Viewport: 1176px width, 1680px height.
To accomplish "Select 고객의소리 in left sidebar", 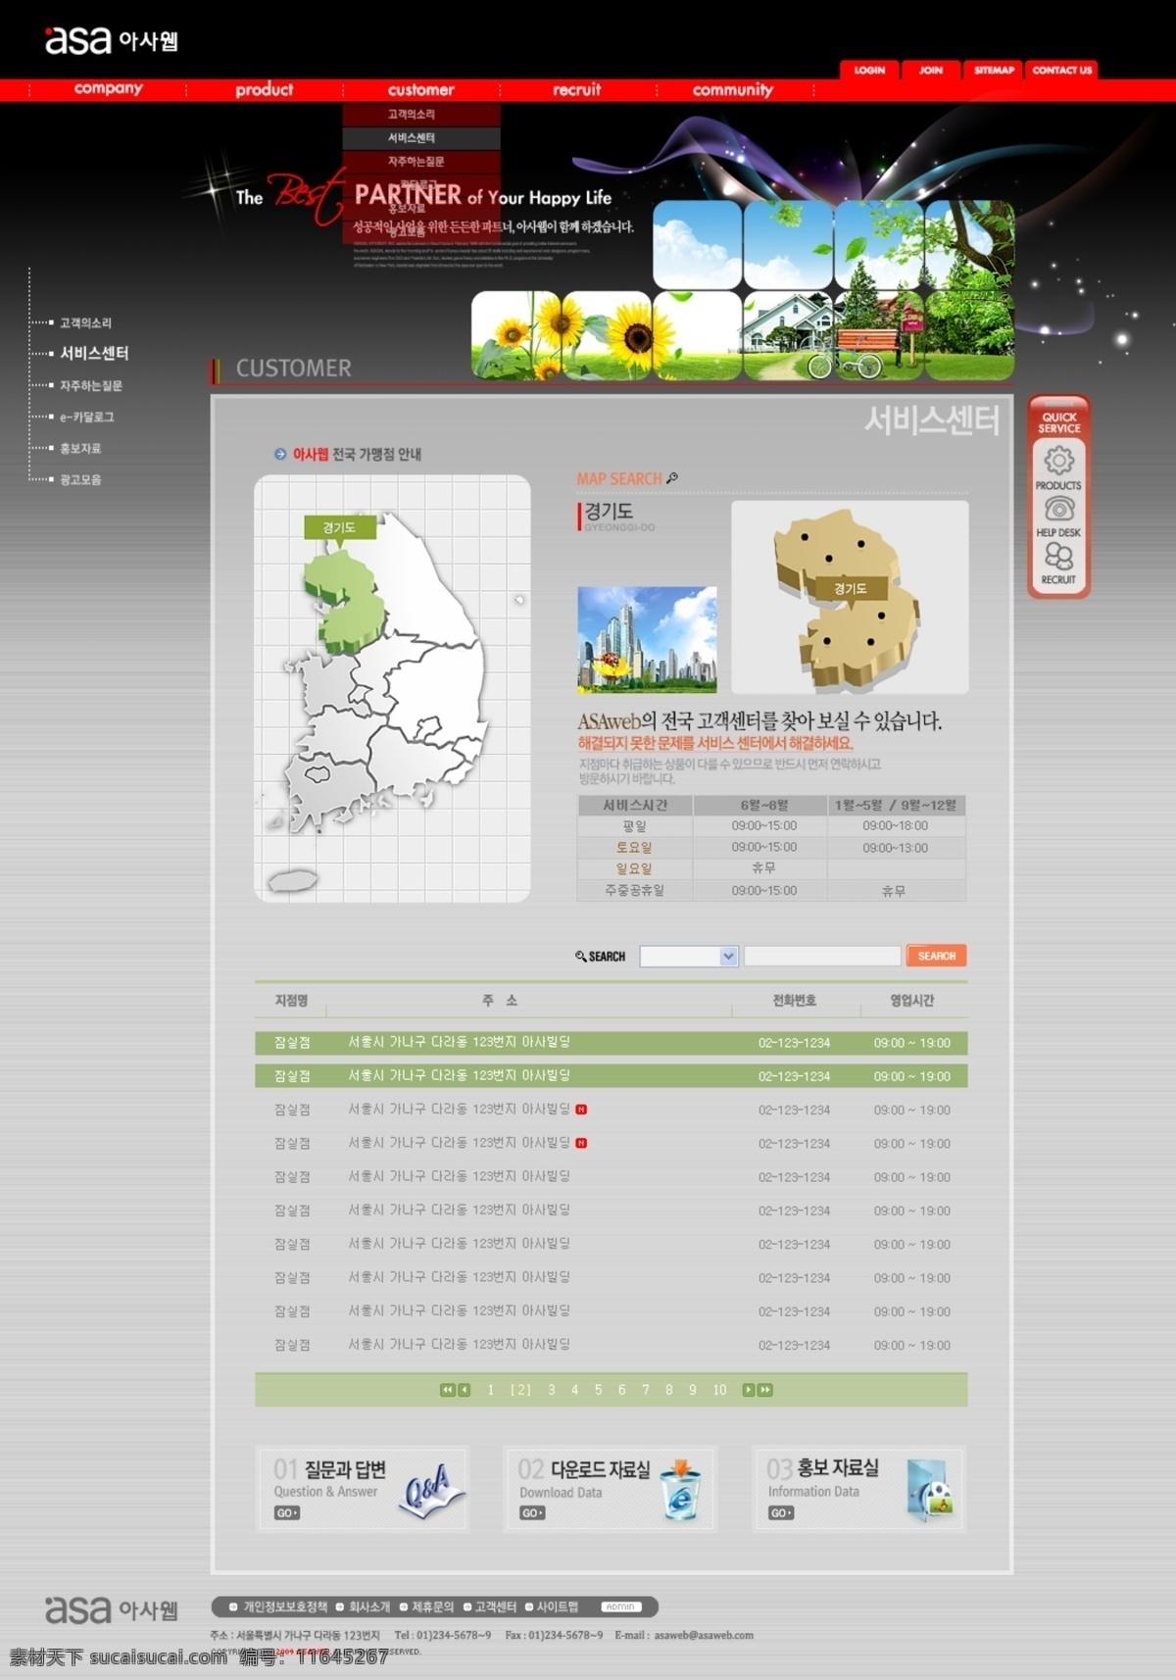I will [85, 322].
